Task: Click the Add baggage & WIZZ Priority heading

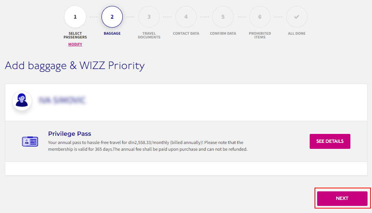Action: [x=75, y=66]
